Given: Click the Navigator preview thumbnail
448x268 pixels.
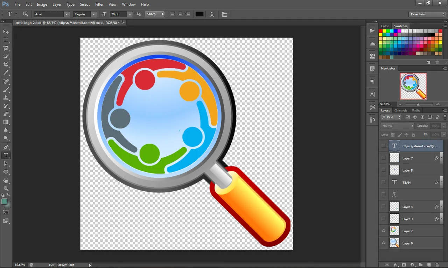Looking at the screenshot, I should pyautogui.click(x=413, y=86).
